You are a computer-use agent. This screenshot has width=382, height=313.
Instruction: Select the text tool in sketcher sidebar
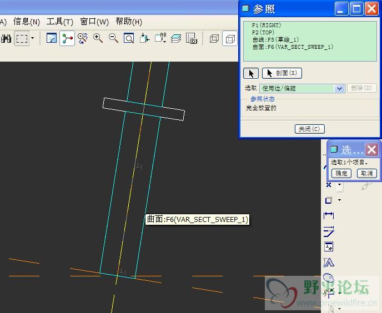[329, 262]
